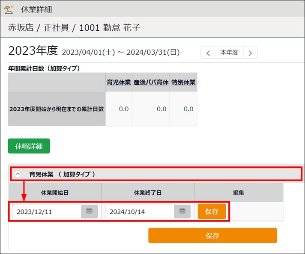305x254 pixels.
Task: Jump to current year with 本年度
Action: click(x=229, y=53)
